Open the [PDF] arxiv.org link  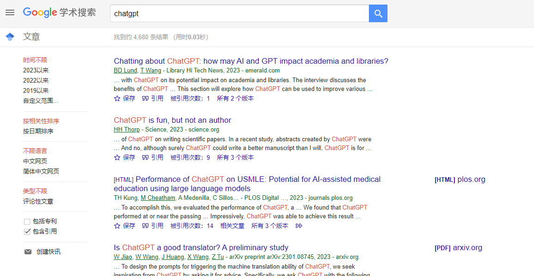click(x=459, y=247)
